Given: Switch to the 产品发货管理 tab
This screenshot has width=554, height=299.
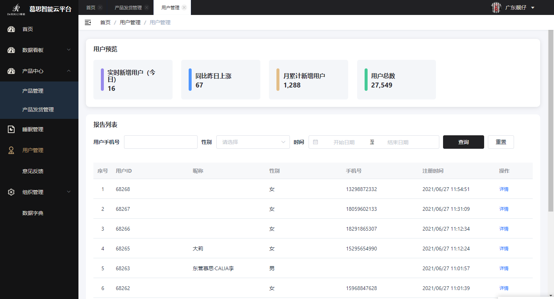Looking at the screenshot, I should coord(128,7).
